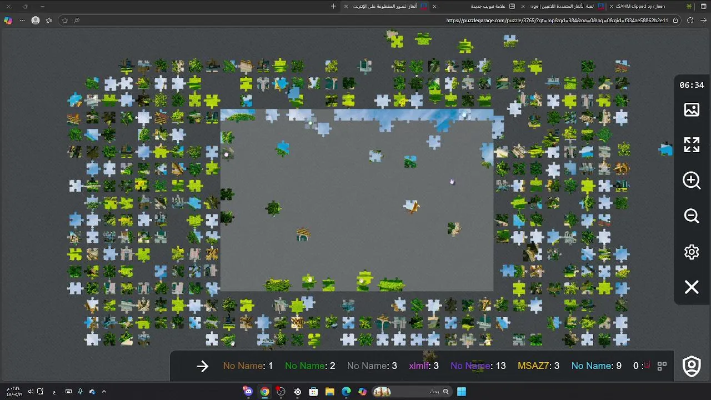
Task: Select player 'xlmlf: 3' score
Action: click(x=424, y=366)
